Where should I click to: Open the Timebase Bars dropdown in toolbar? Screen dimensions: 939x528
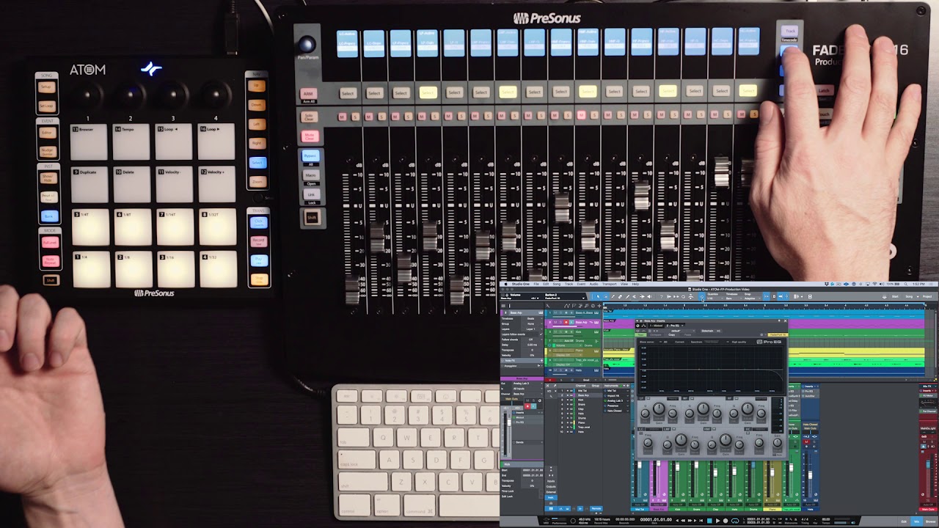(x=733, y=299)
